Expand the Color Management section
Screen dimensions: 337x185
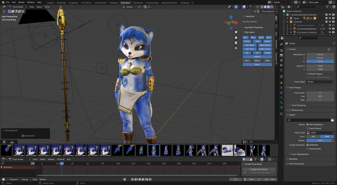300,154
